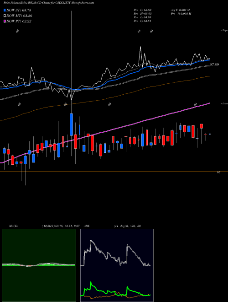Click the ADX parameters '(14 day) 0, +20, -20'

pyautogui.click(x=127, y=226)
